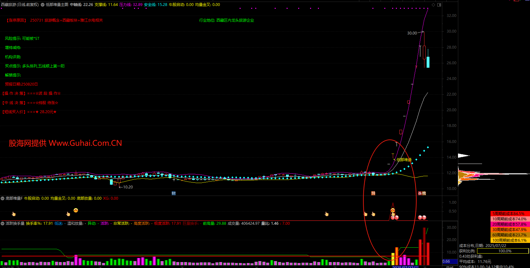Open the 活跃换手量 indicator dropdown arrow
Viewport: 530px width, 268px height.
click(x=3, y=223)
